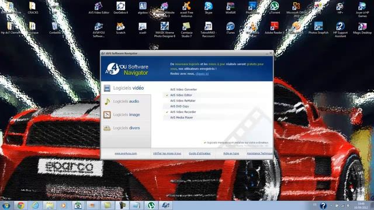
Task: Select AVS Video Recorder in the list
Action: [x=183, y=112]
